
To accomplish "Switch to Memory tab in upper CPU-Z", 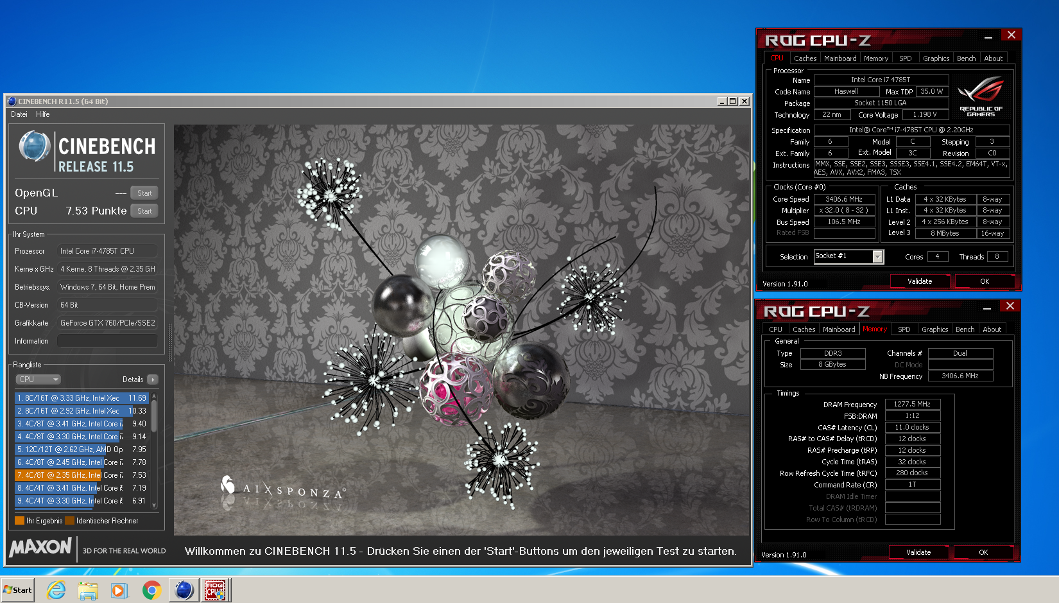I will 876,58.
